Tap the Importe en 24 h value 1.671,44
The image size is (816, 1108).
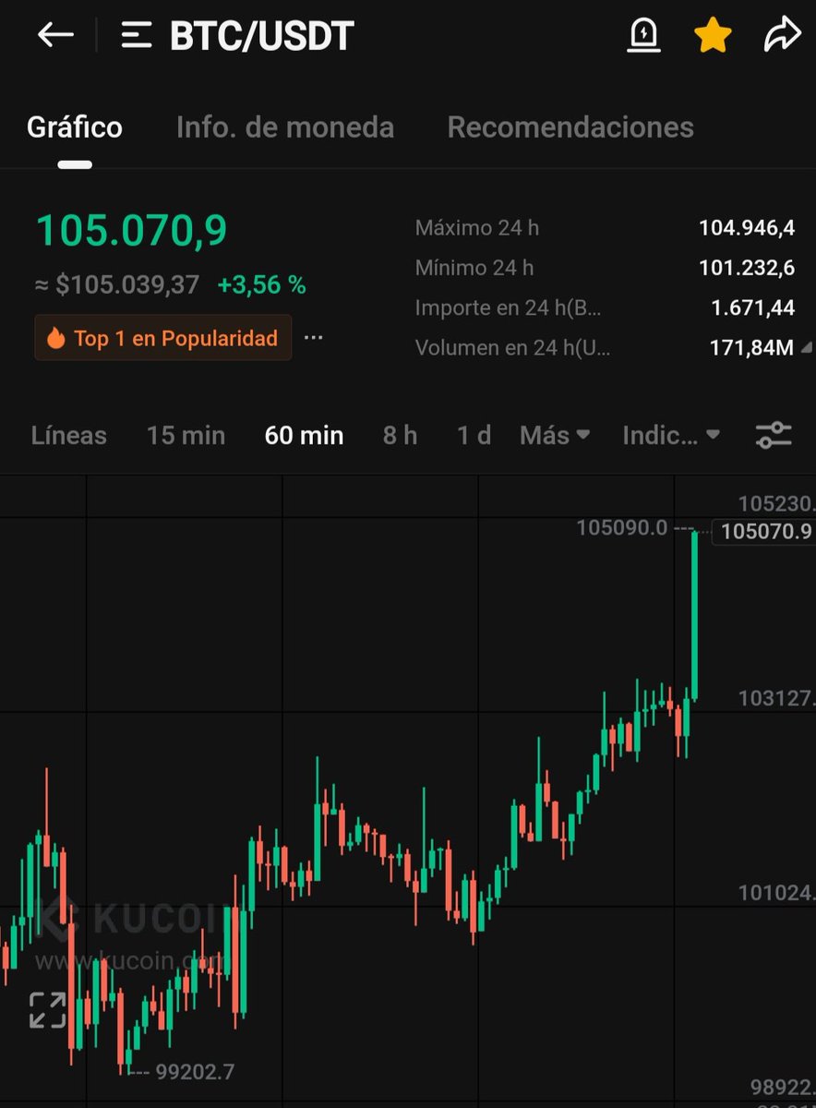[x=753, y=308]
